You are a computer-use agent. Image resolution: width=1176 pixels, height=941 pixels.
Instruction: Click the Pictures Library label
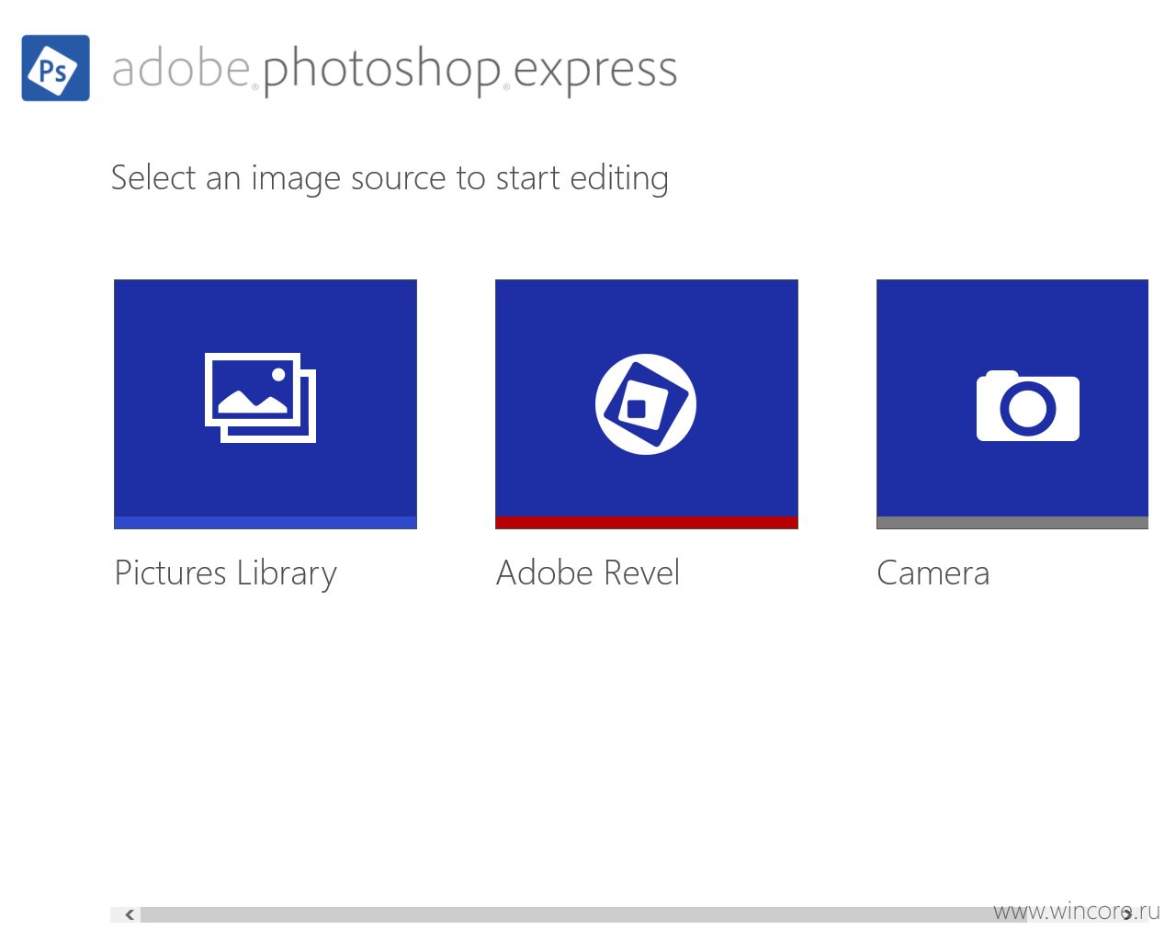pyautogui.click(x=226, y=573)
